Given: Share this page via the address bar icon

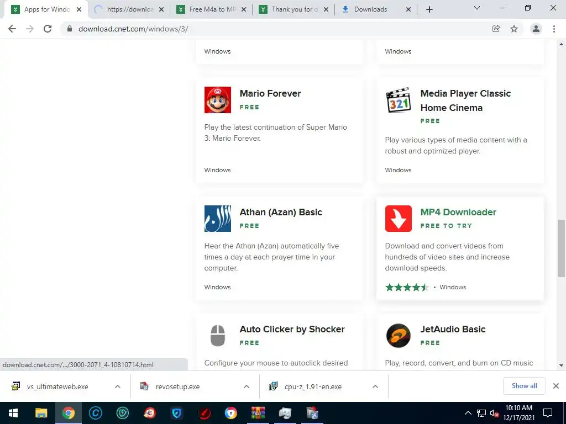Looking at the screenshot, I should (x=496, y=29).
